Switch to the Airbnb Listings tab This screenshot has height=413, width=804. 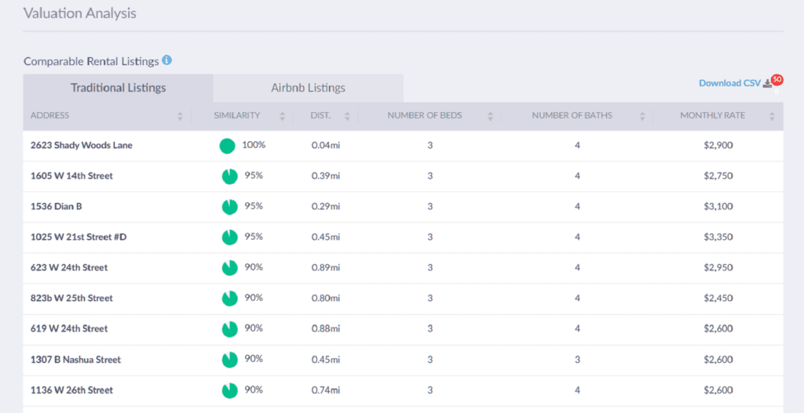(308, 88)
